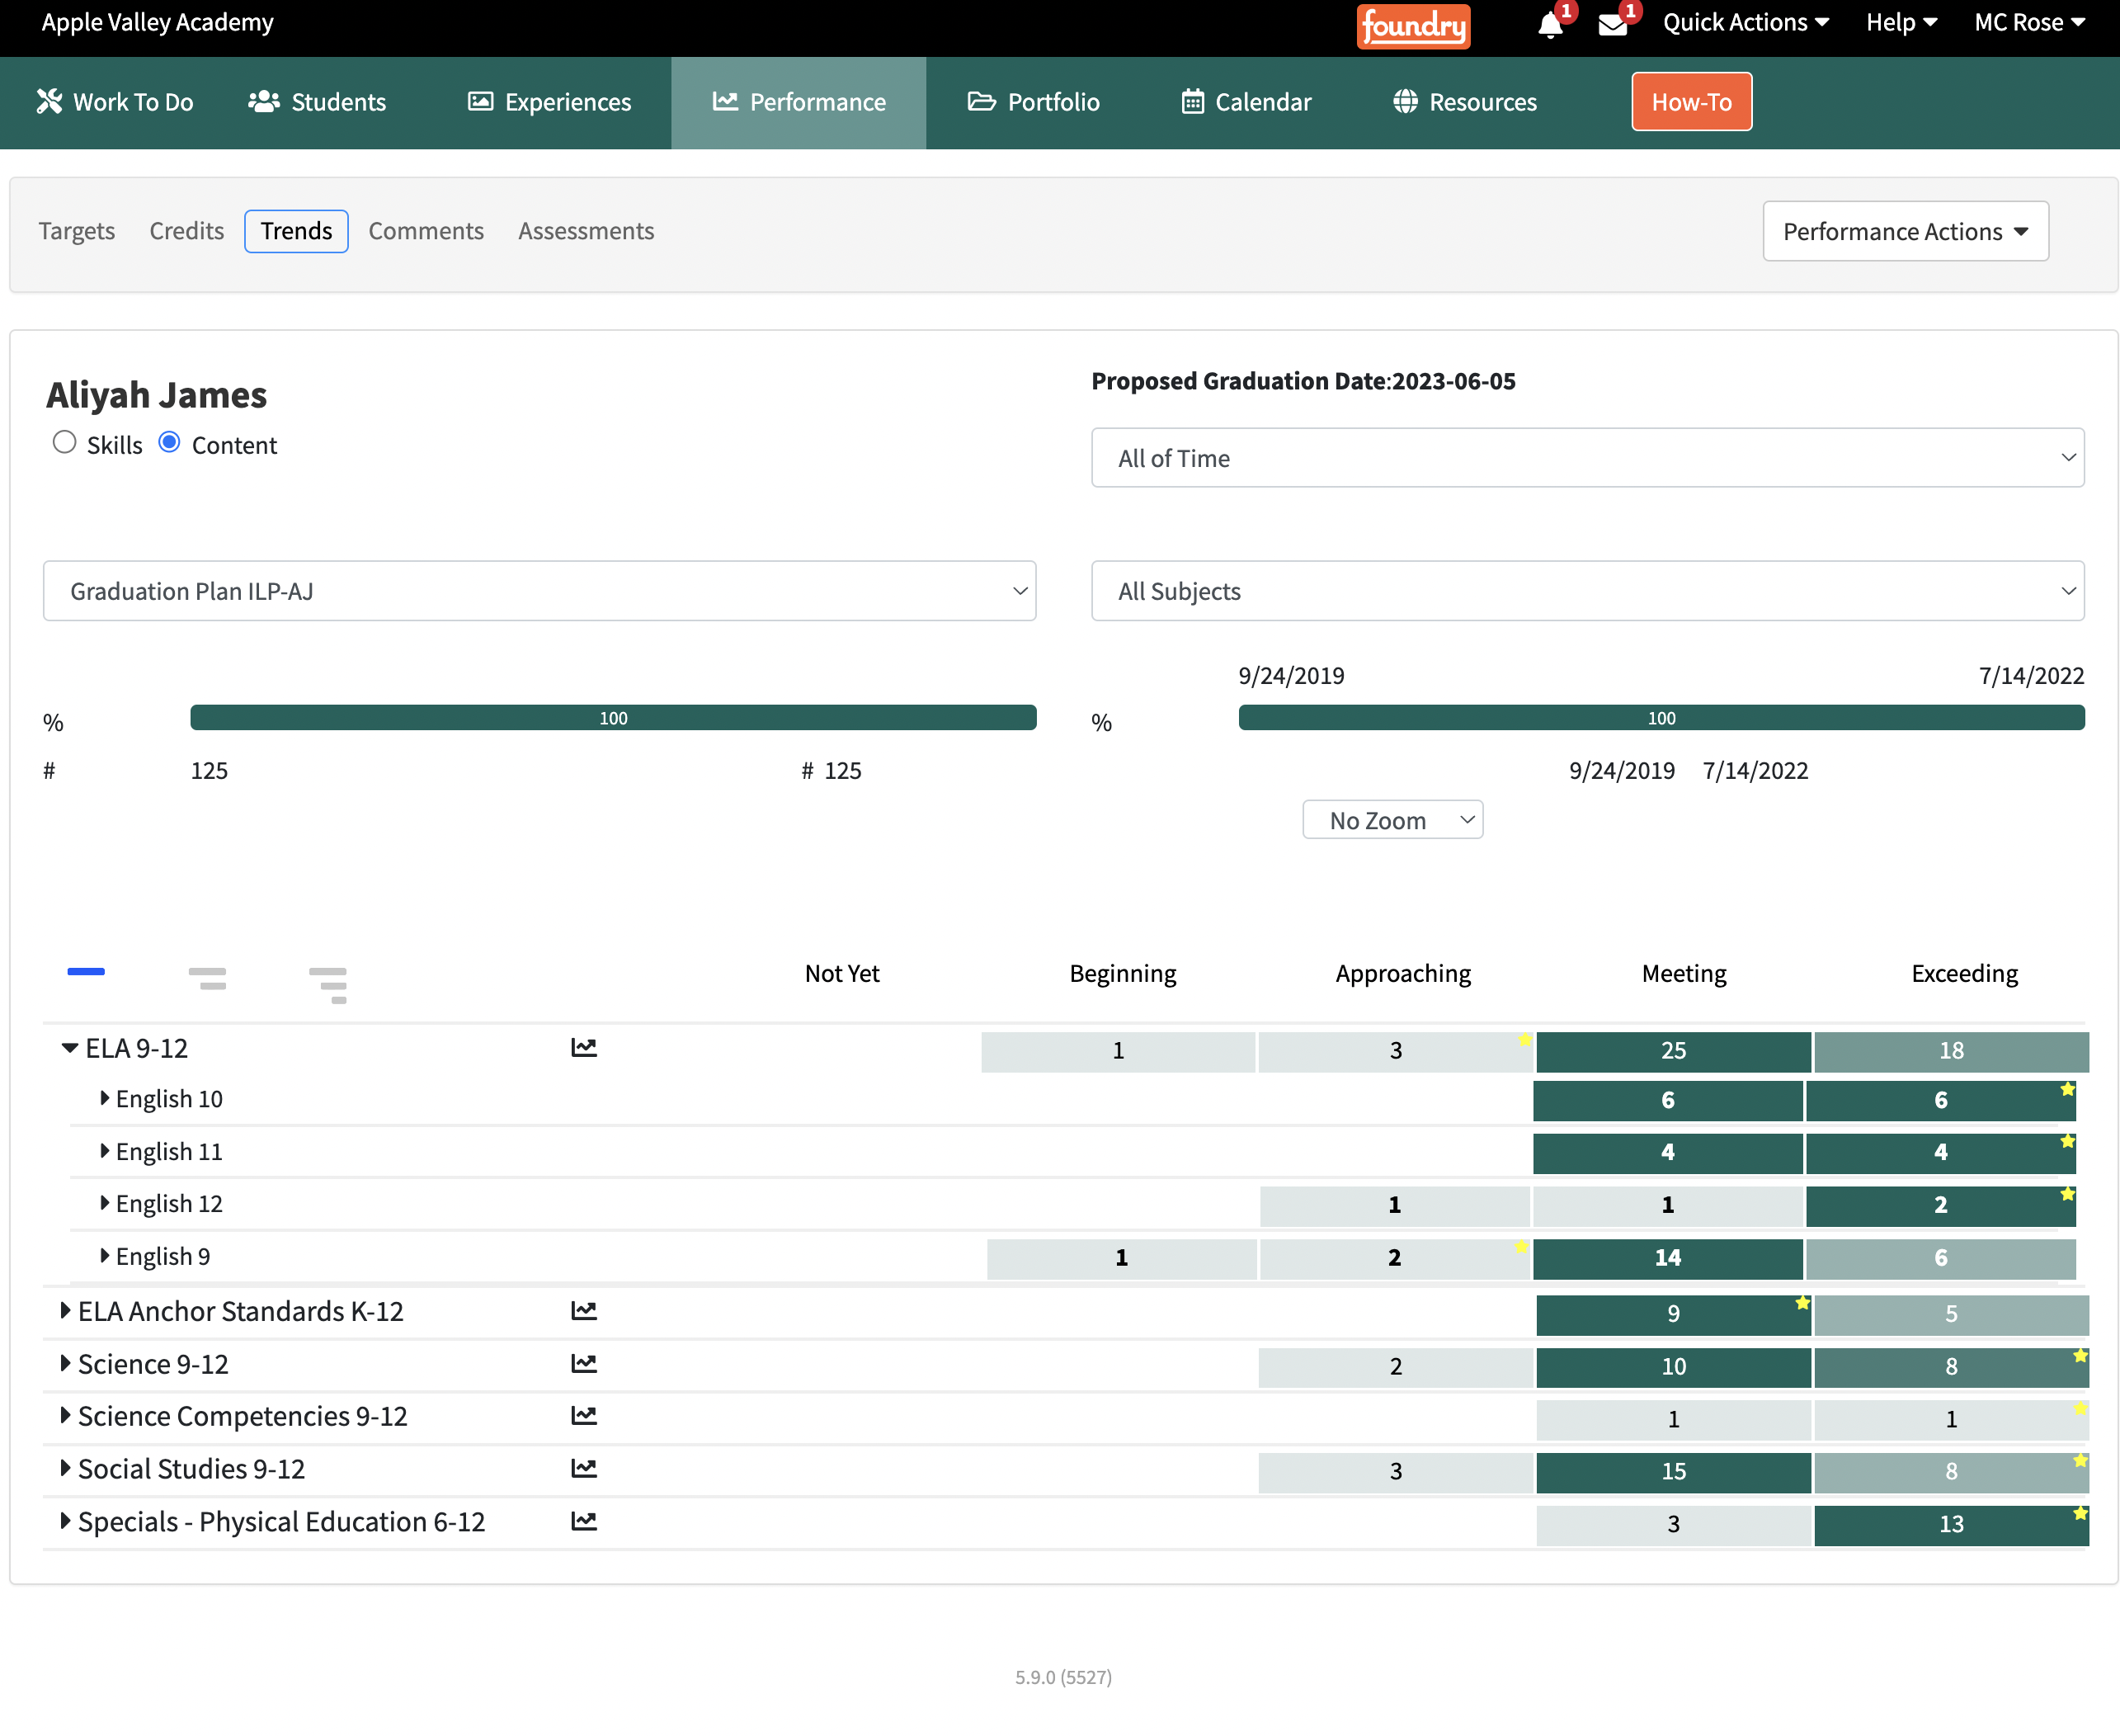Viewport: 2120px width, 1736px height.
Task: Open trend chart for Social Studies 9-12
Action: 584,1469
